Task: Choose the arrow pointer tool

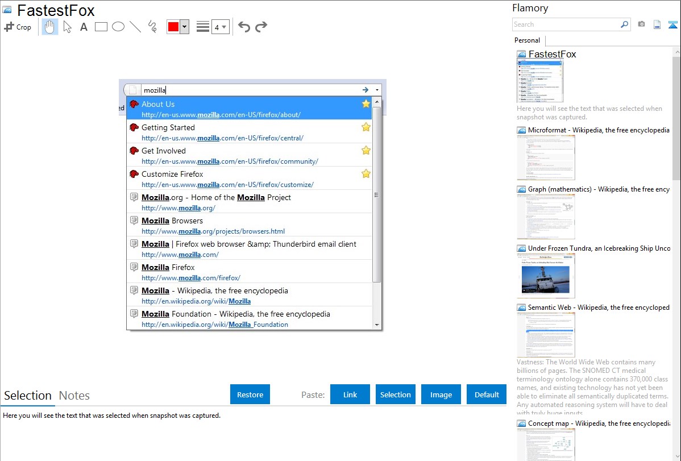Action: click(68, 27)
